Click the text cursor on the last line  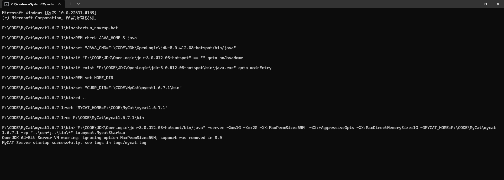pos(2,148)
